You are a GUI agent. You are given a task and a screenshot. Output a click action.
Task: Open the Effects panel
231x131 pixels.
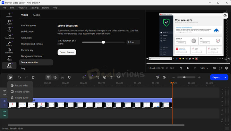[x=9, y=44]
